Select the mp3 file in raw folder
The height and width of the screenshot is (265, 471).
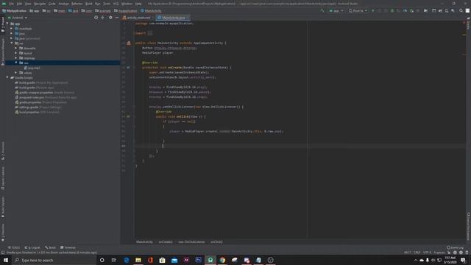tap(32, 68)
